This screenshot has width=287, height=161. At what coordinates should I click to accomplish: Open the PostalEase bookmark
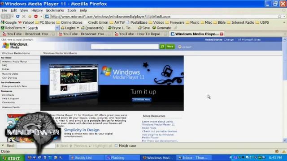(x=137, y=22)
